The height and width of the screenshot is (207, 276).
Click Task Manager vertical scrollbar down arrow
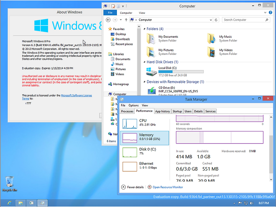[x=271, y=179]
